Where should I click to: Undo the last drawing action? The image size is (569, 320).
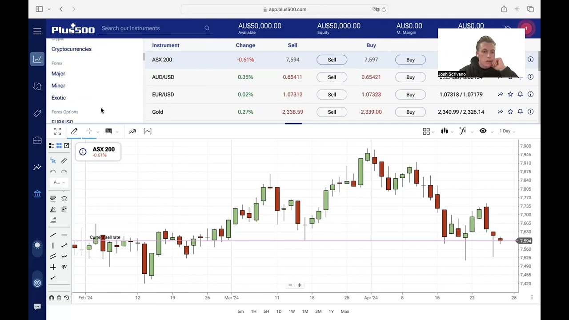53,172
